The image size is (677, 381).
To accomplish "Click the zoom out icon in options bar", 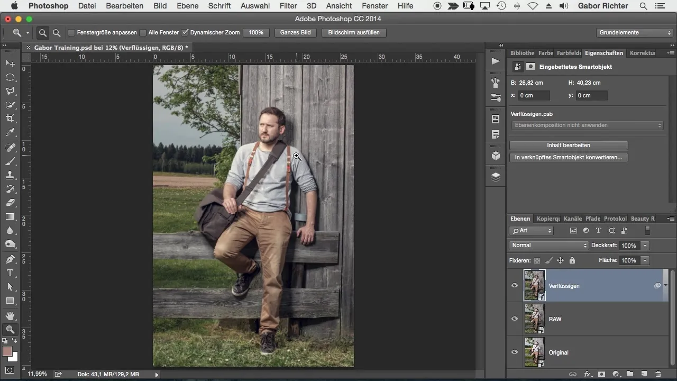I will click(57, 33).
